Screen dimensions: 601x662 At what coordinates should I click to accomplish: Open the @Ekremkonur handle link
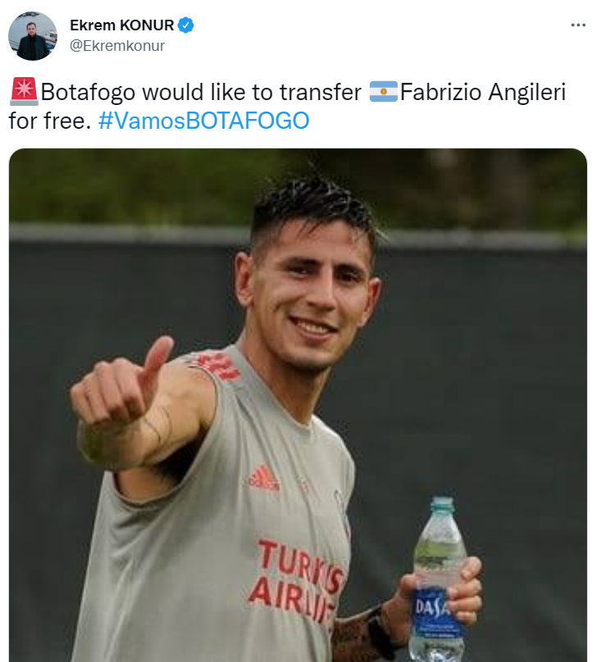(x=117, y=46)
